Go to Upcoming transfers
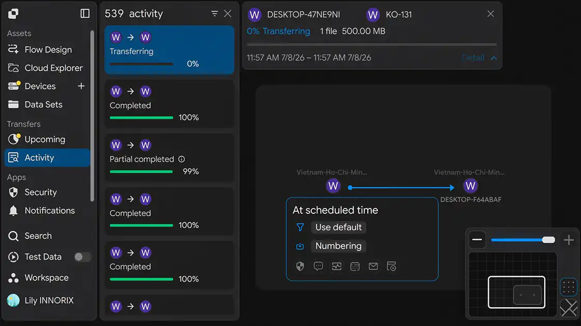The width and height of the screenshot is (581, 326). [47, 139]
